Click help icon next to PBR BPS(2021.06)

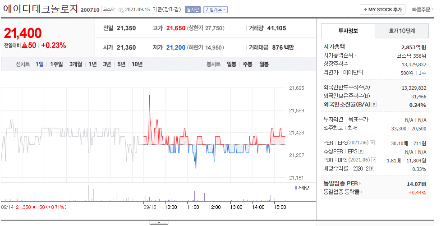point(373,160)
